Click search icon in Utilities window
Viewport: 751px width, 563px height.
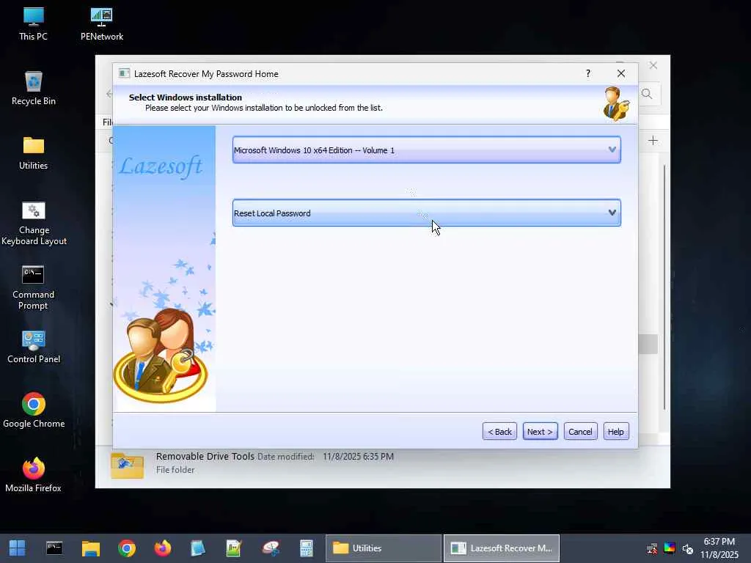[x=647, y=94]
